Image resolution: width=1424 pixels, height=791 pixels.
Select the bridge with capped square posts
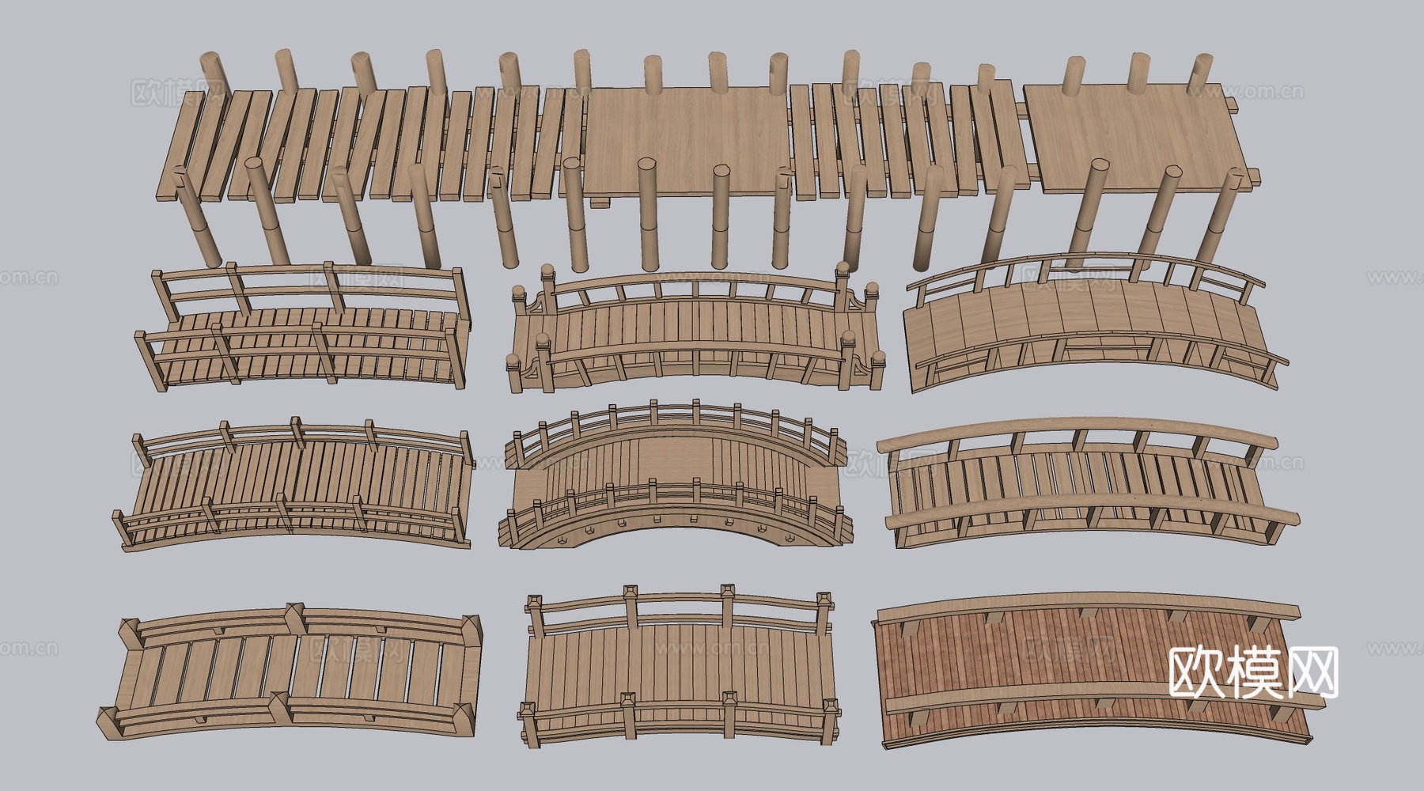680,667
